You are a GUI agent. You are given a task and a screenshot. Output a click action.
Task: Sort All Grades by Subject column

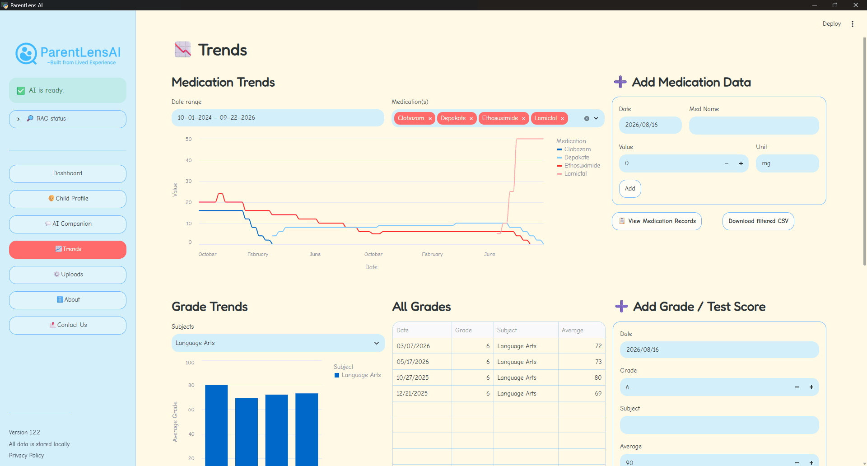[x=526, y=330]
